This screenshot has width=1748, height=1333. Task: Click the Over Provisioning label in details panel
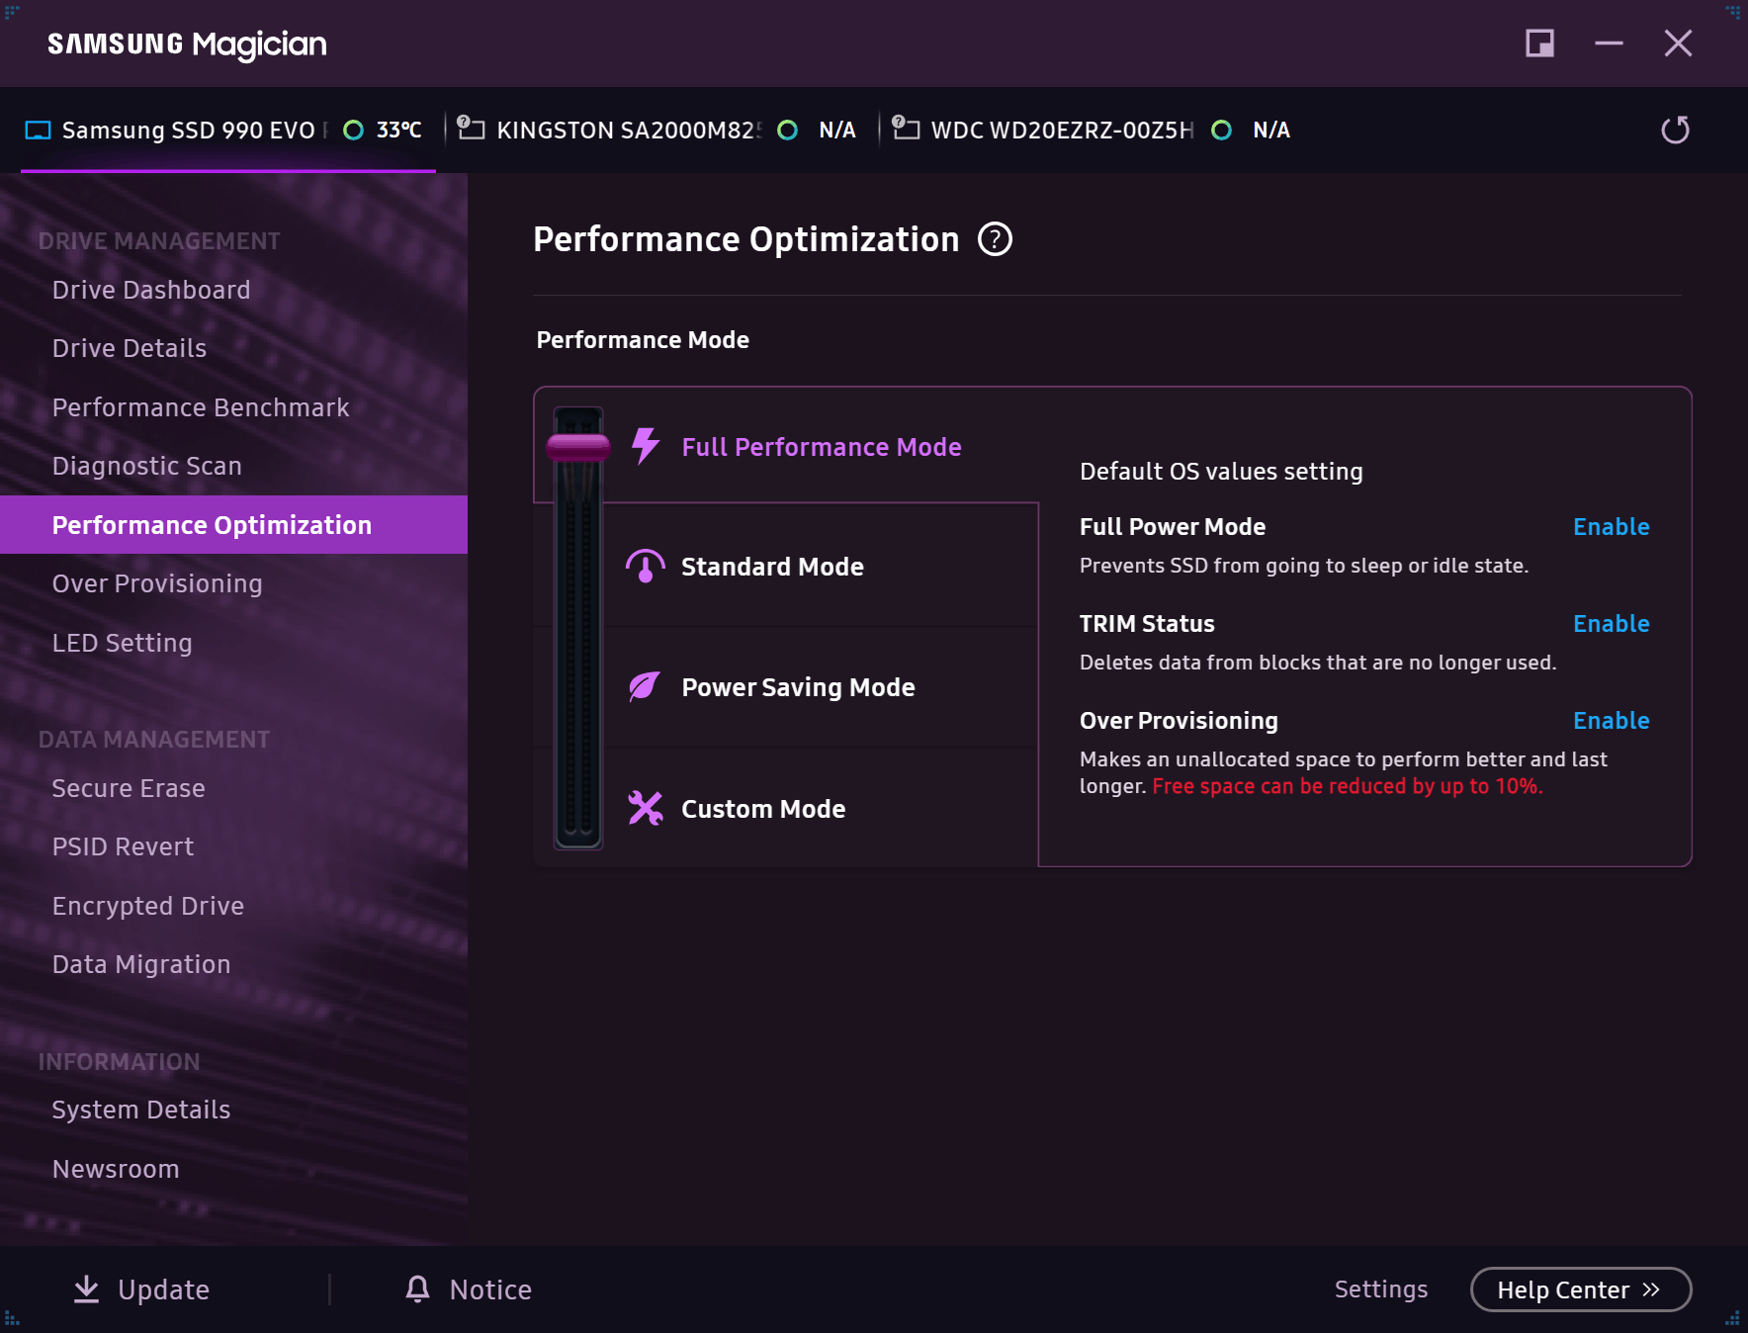point(1179,721)
